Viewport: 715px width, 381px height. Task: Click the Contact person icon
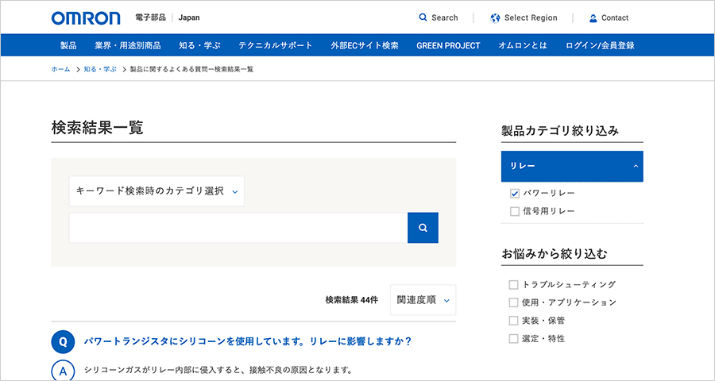tap(593, 17)
